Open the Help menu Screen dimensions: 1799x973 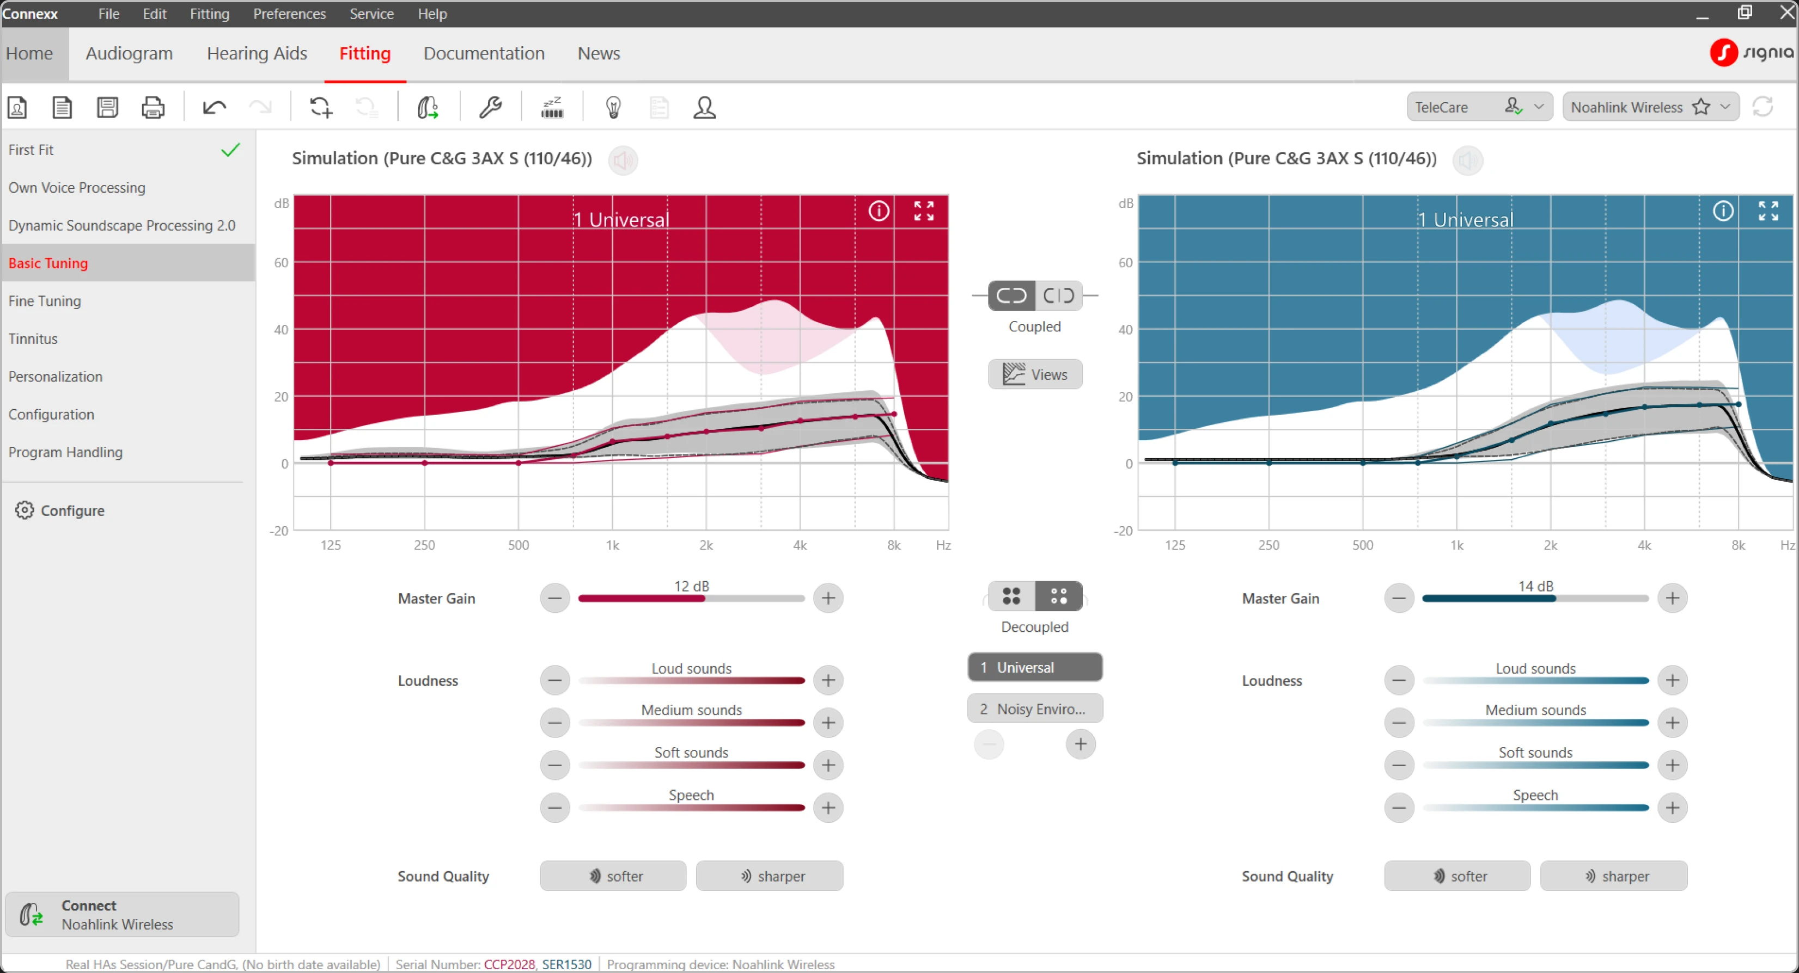[432, 14]
